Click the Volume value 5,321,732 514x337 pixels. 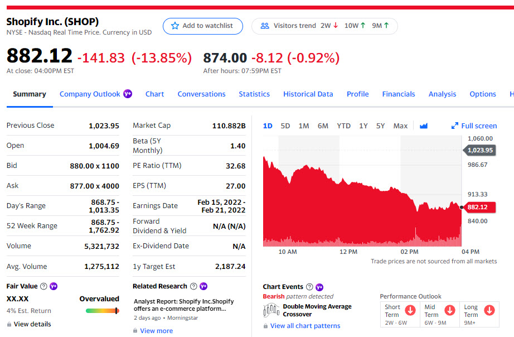tap(101, 246)
